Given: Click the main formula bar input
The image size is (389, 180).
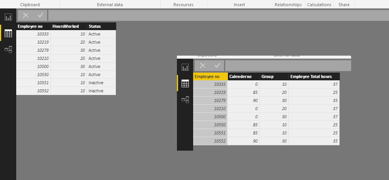Looking at the screenshot, I should click(219, 15).
